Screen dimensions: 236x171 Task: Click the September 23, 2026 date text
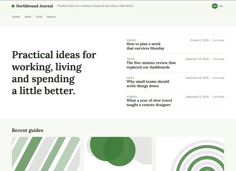pyautogui.click(x=197, y=97)
